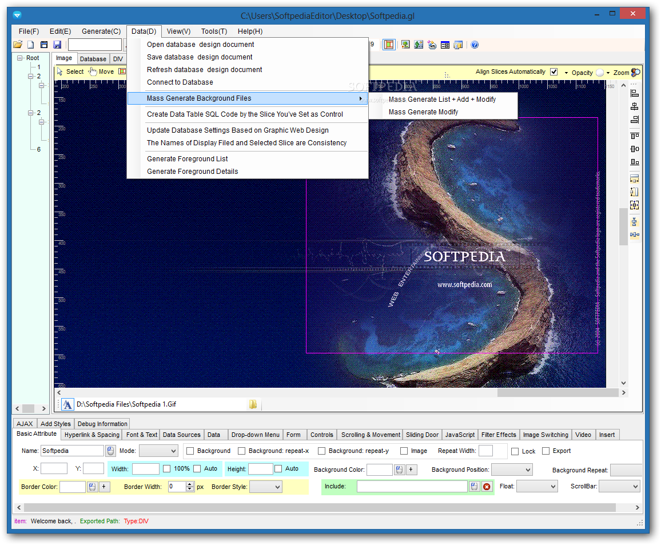Collapse the Root tree node
The image size is (661, 545).
19,58
